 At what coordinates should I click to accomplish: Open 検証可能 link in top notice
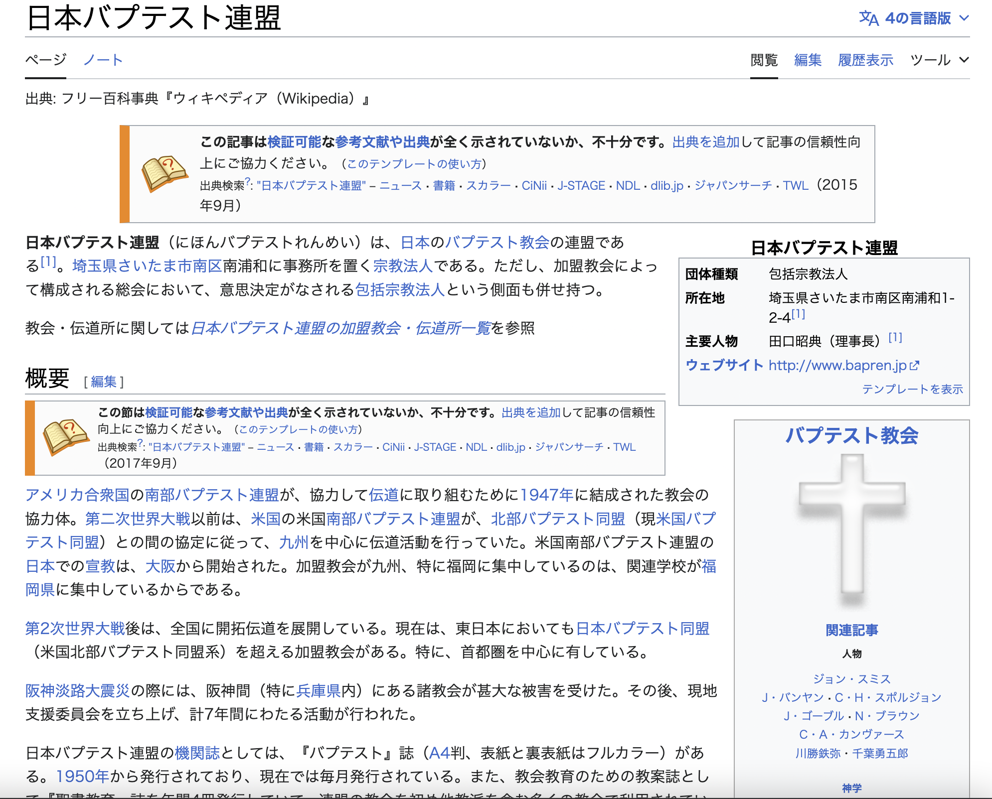294,142
